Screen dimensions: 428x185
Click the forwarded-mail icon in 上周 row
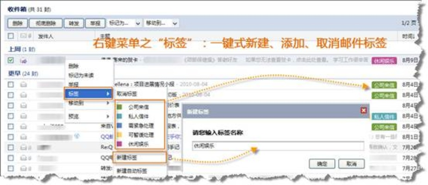pyautogui.click(x=24, y=61)
